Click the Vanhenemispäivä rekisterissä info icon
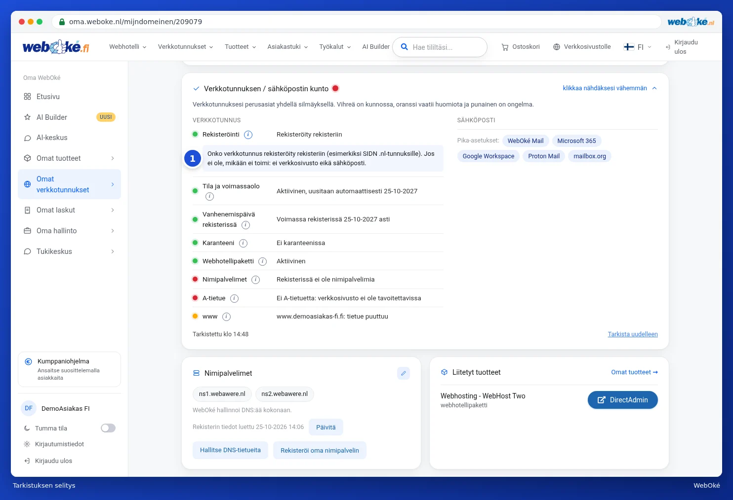 click(x=245, y=225)
